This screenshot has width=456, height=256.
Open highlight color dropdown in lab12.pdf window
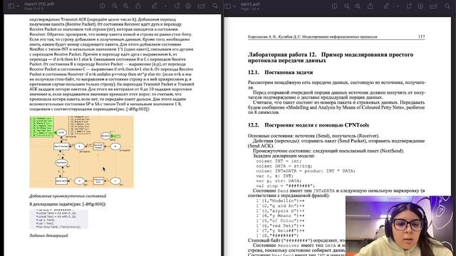(398, 6)
